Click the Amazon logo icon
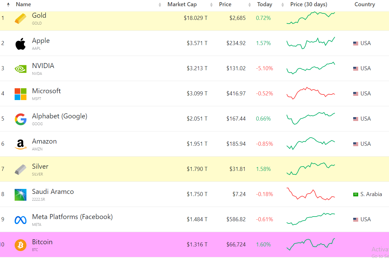The width and height of the screenshot is (389, 261). click(21, 144)
